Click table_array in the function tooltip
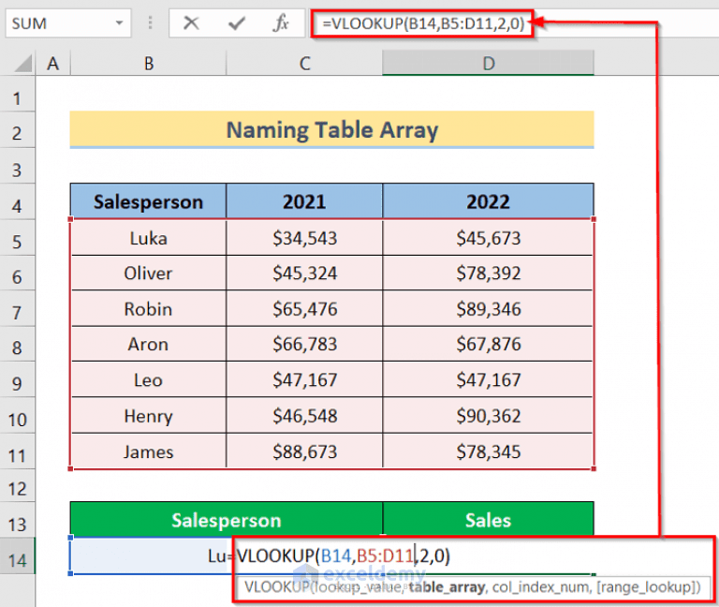Image resolution: width=719 pixels, height=607 pixels. (447, 586)
